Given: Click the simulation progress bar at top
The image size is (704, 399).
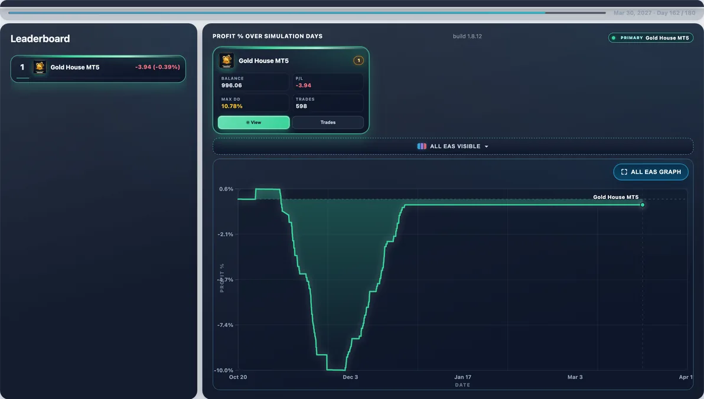Looking at the screenshot, I should tap(307, 12).
